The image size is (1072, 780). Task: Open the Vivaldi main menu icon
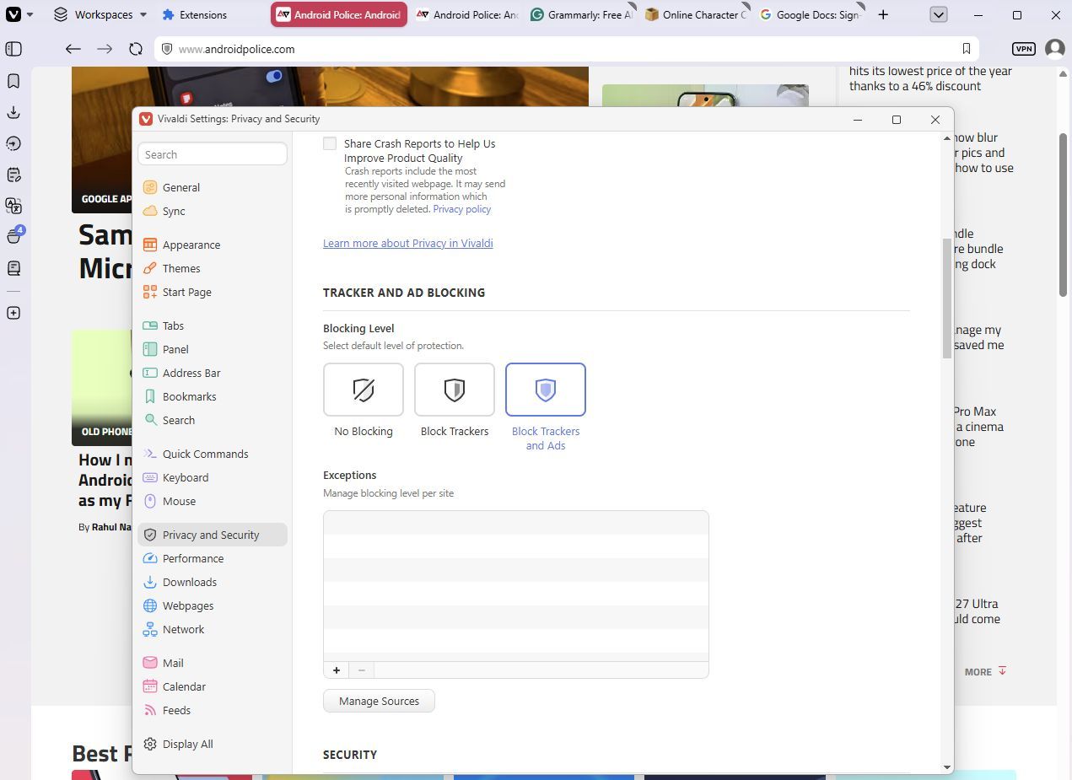[13, 14]
